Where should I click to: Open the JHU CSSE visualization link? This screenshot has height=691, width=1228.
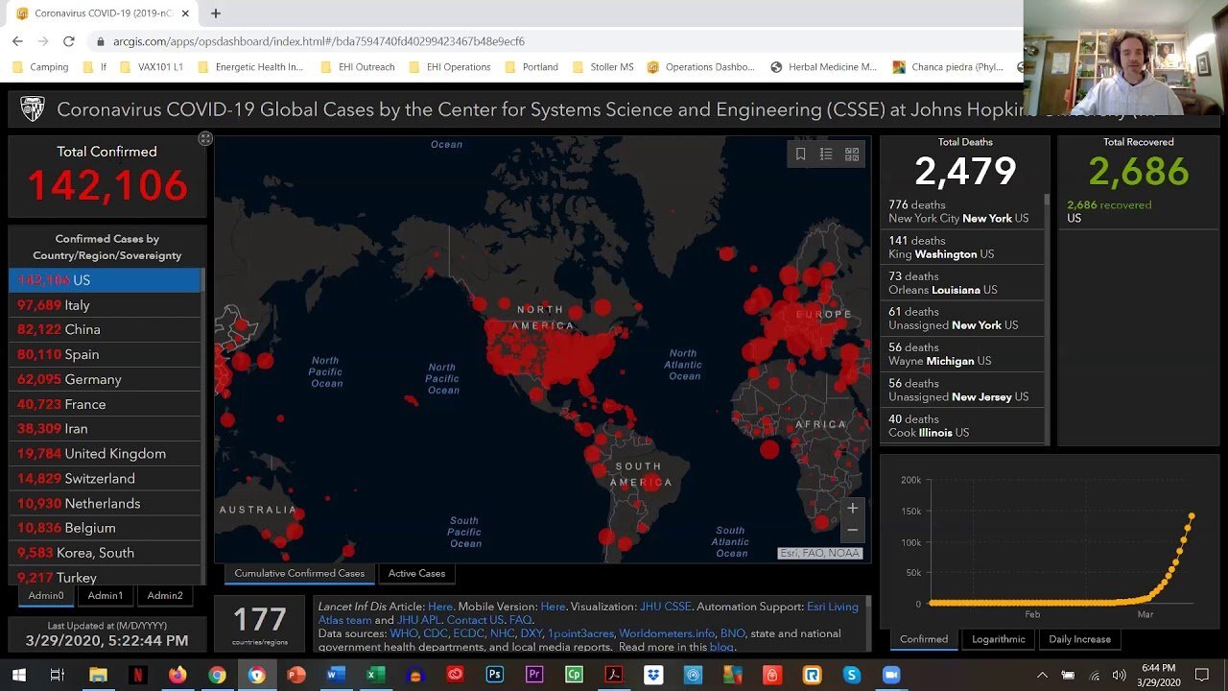coord(665,607)
